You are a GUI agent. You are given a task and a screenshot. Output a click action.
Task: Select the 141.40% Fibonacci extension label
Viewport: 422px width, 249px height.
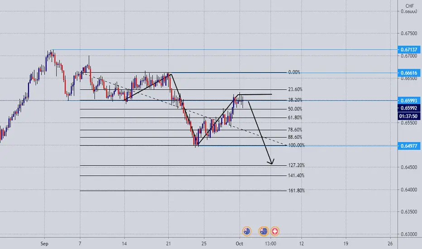pos(296,176)
